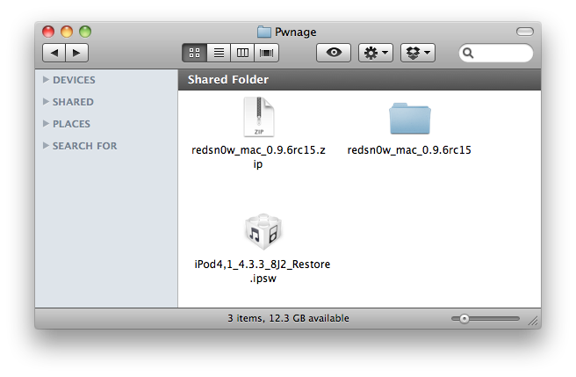
Task: Switch to list view mode
Action: [x=219, y=54]
